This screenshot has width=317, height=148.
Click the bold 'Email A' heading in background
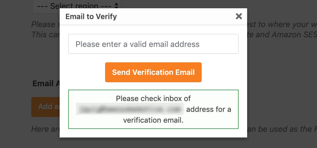point(46,83)
